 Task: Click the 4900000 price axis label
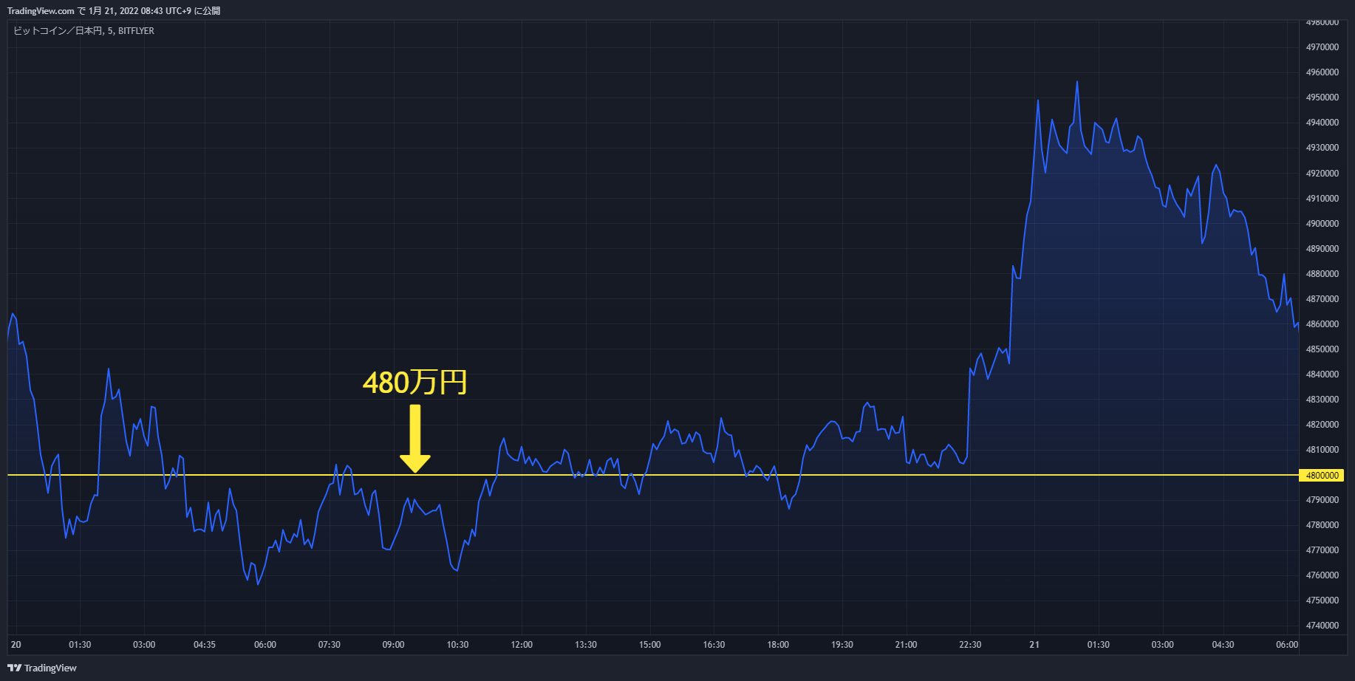(x=1322, y=224)
